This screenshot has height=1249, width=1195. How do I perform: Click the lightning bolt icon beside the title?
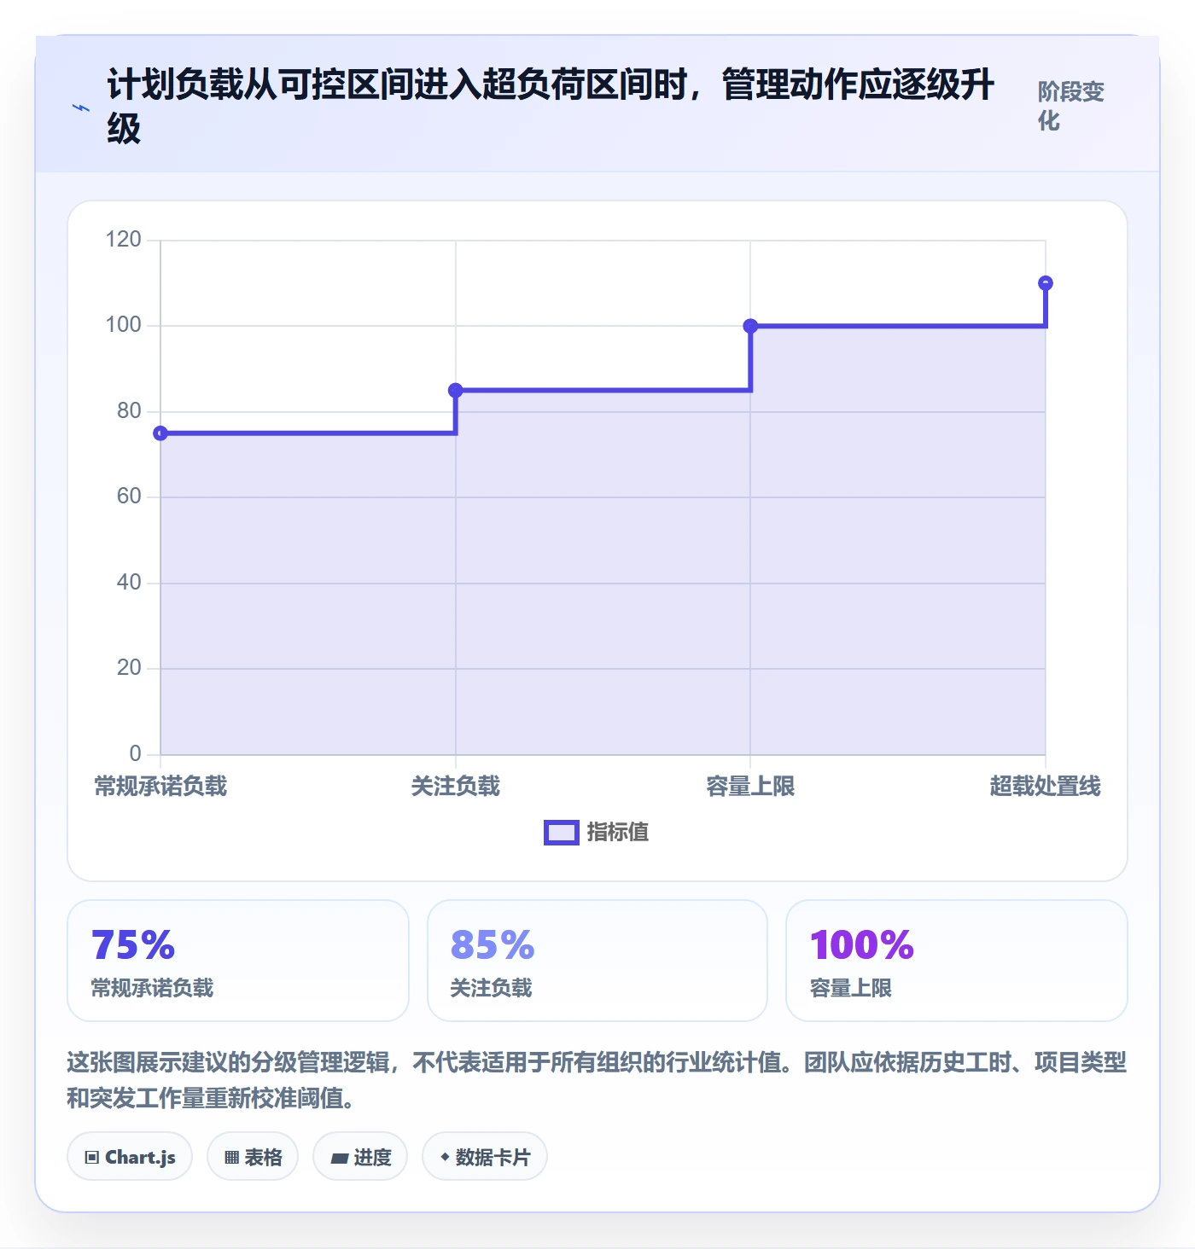(x=81, y=107)
